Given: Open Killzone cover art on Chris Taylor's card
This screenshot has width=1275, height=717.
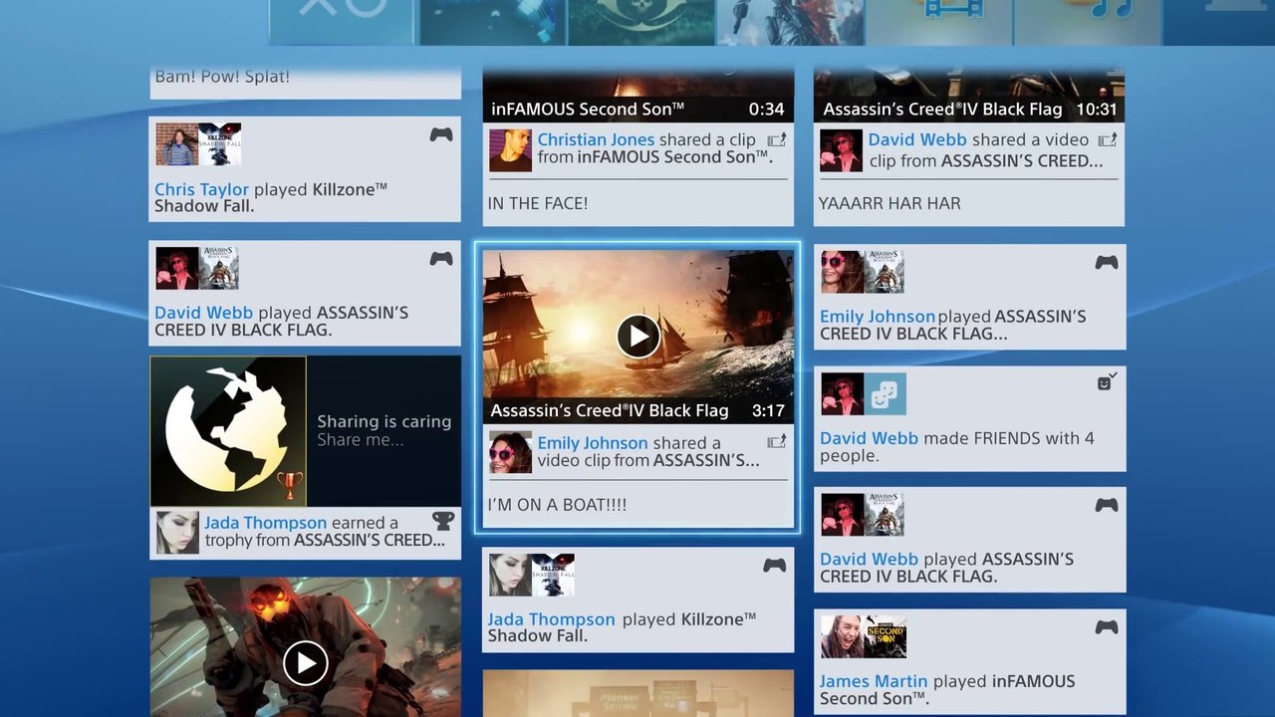Looking at the screenshot, I should 220,144.
